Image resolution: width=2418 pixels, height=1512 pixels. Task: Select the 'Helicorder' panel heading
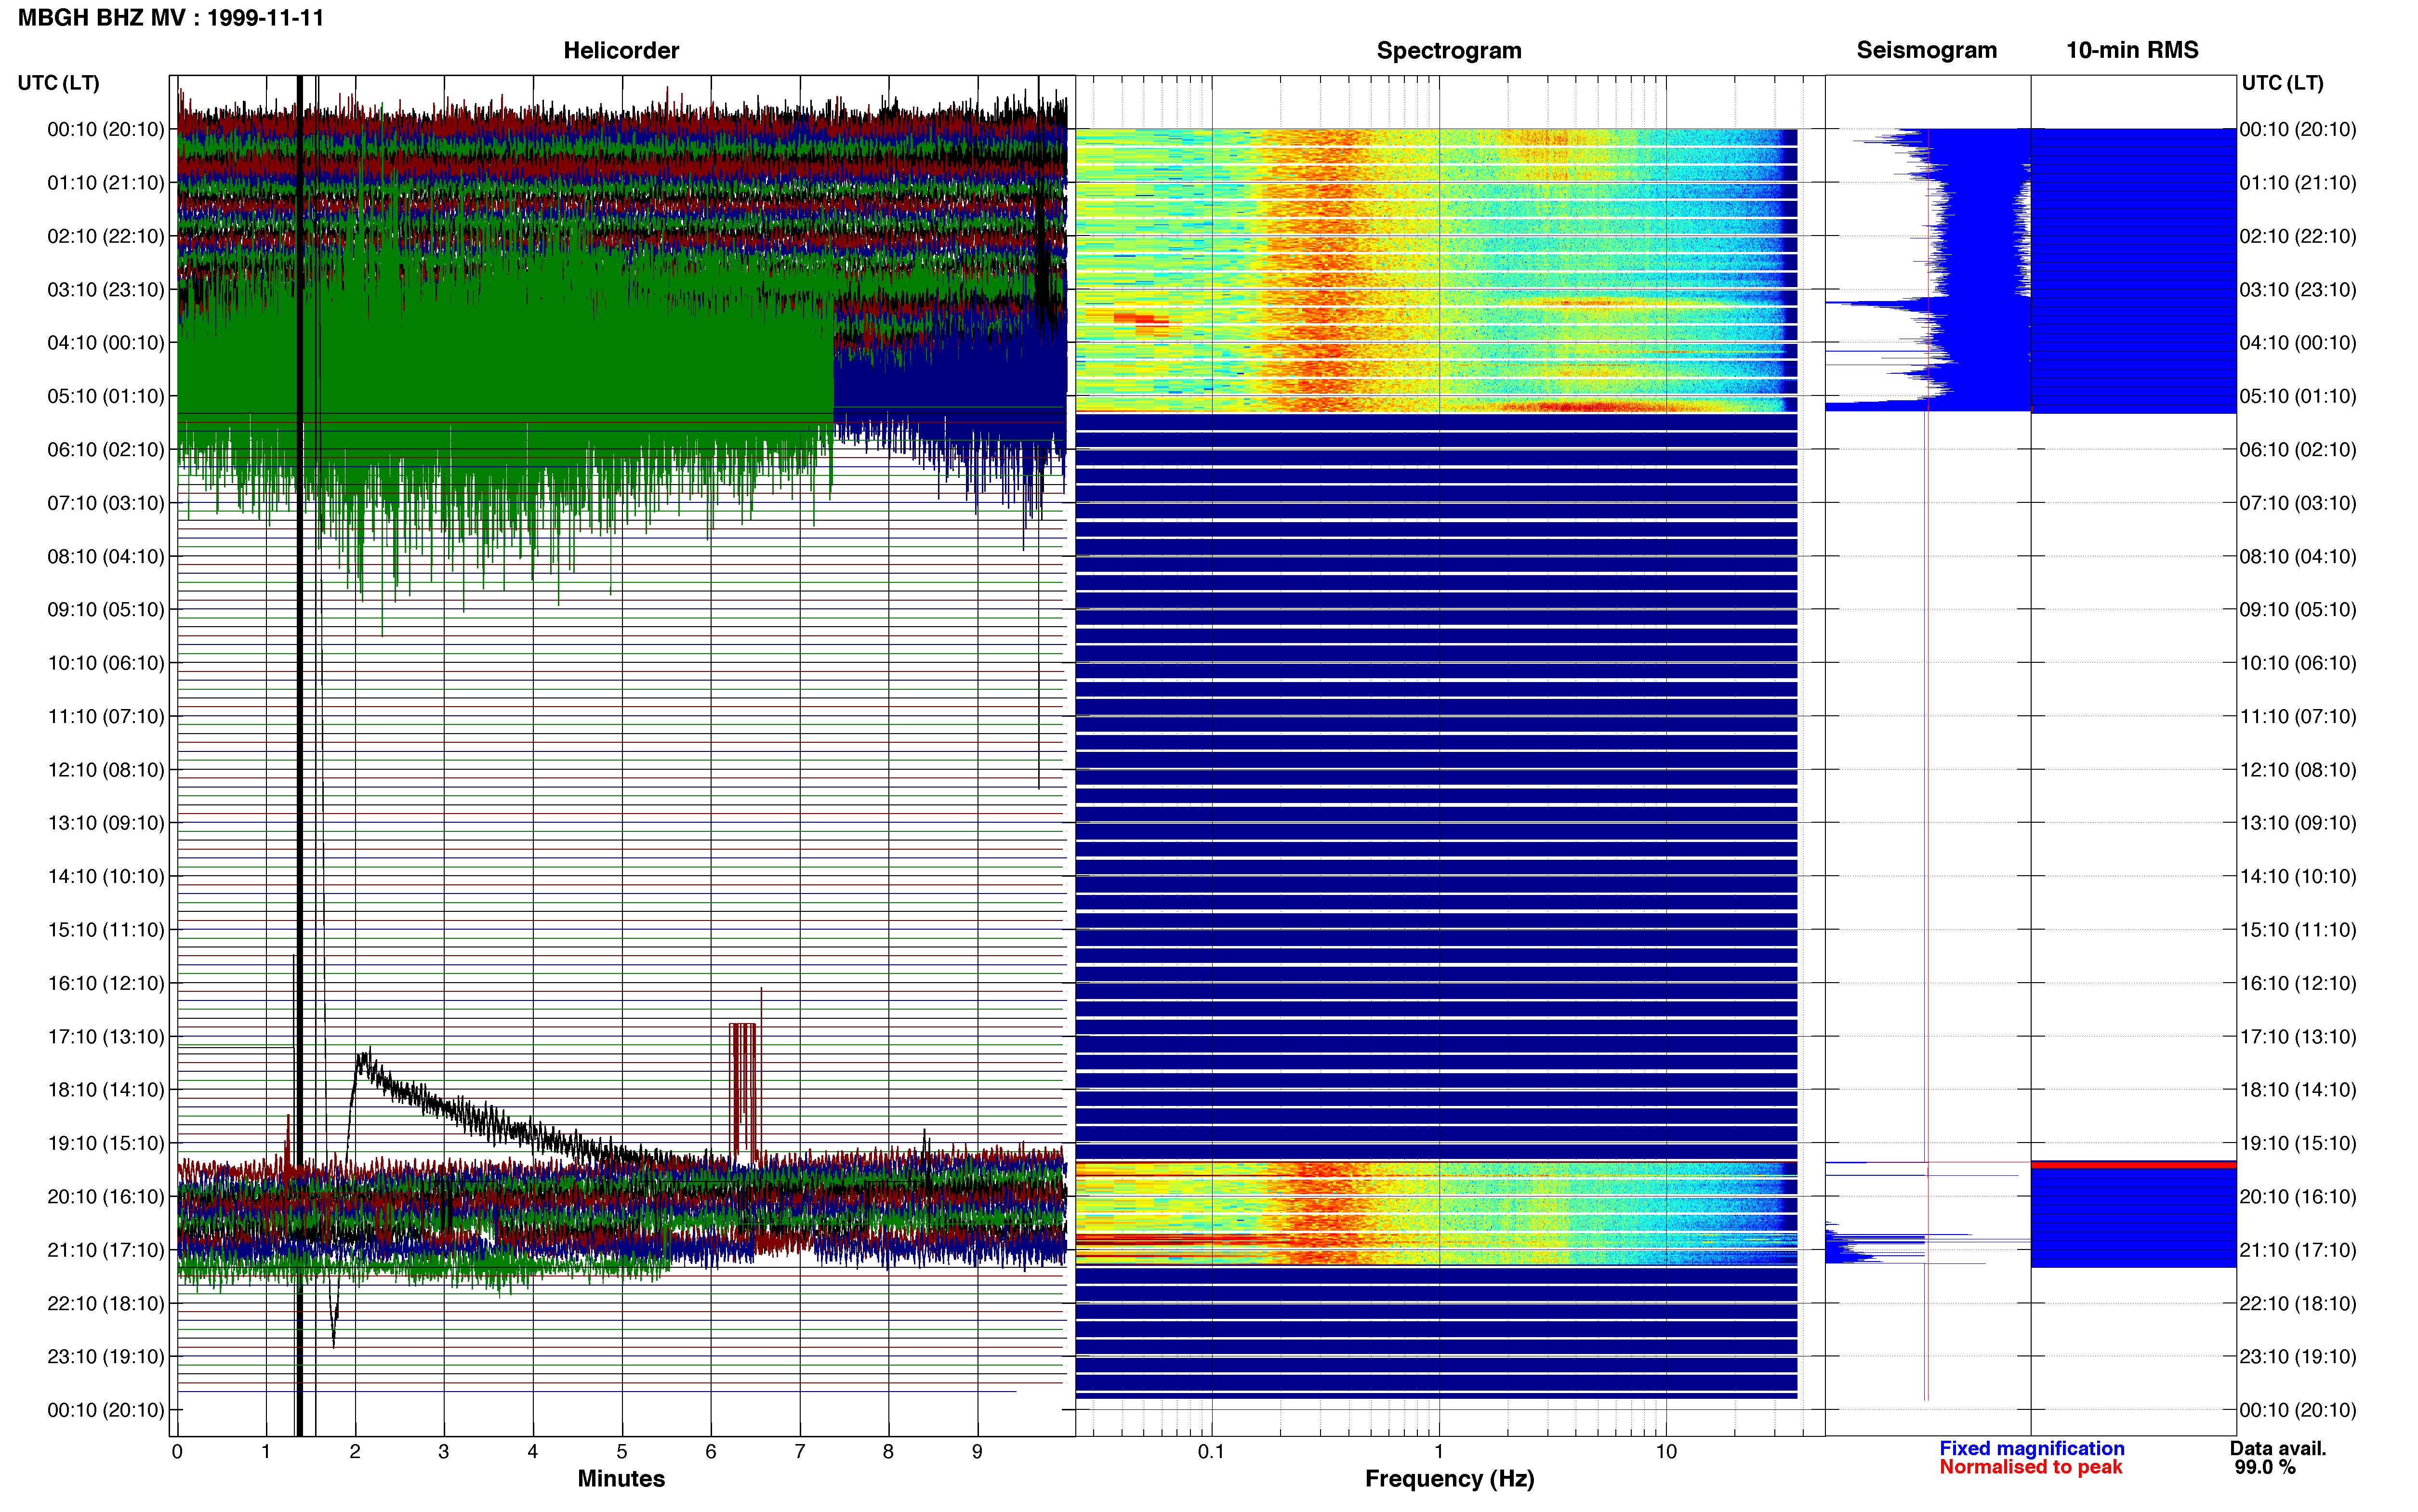(621, 50)
